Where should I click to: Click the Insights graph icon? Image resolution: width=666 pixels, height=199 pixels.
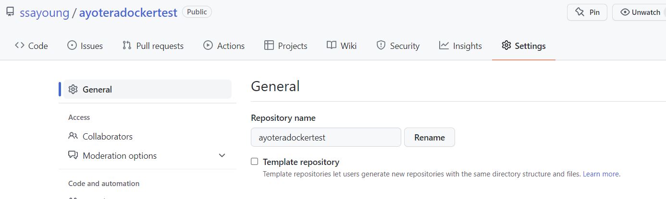[444, 46]
